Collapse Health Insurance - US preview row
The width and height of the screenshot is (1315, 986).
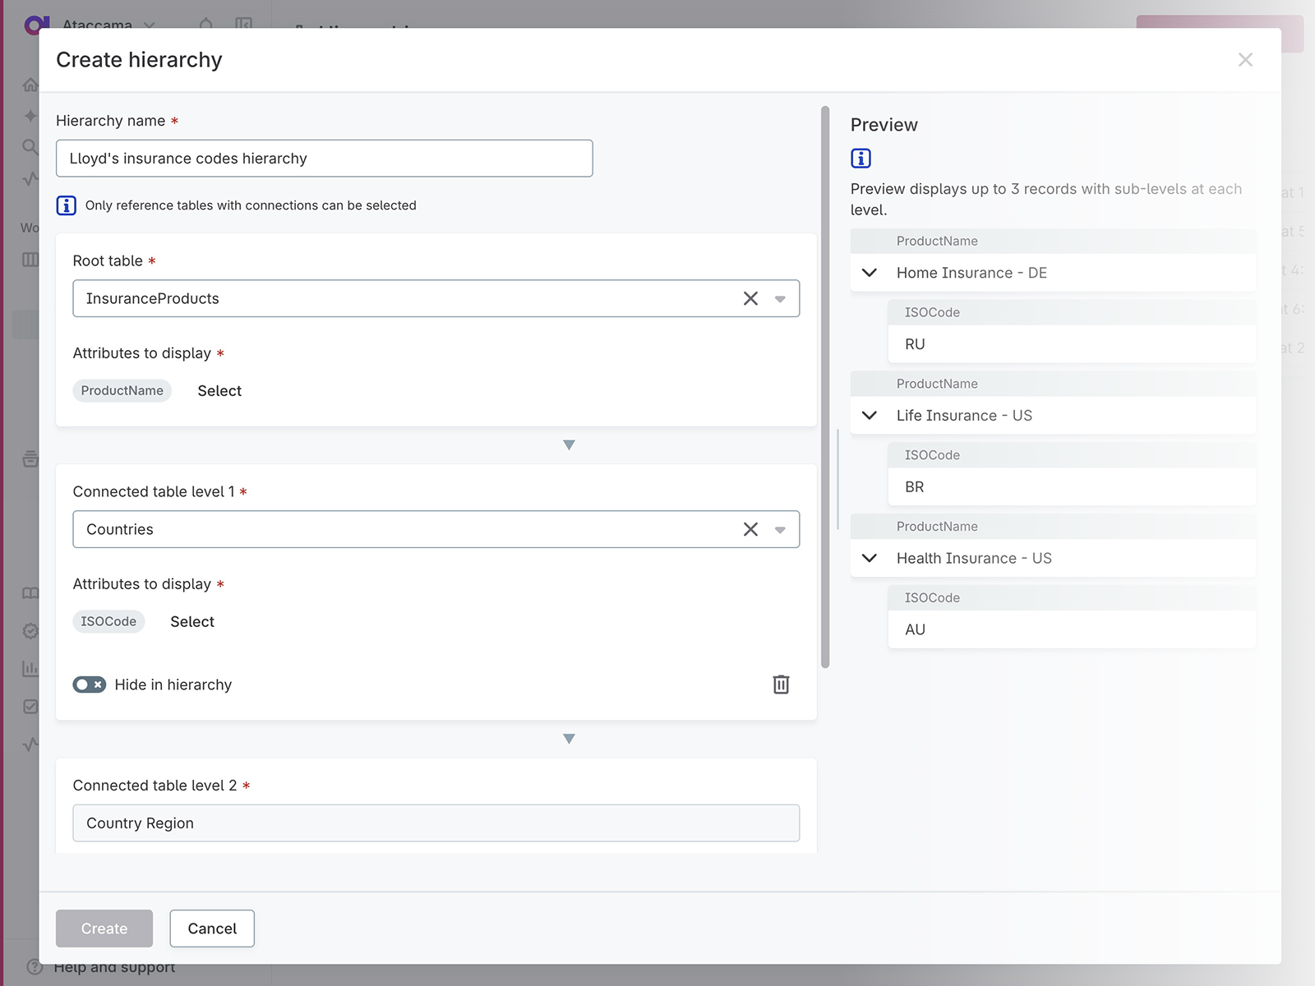[870, 558]
